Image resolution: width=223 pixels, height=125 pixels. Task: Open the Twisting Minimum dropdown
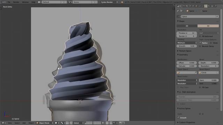(x=187, y=43)
